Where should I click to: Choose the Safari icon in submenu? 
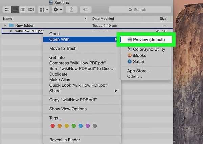pos(129,61)
